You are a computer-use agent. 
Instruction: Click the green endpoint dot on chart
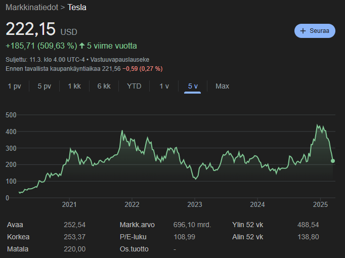[333, 161]
